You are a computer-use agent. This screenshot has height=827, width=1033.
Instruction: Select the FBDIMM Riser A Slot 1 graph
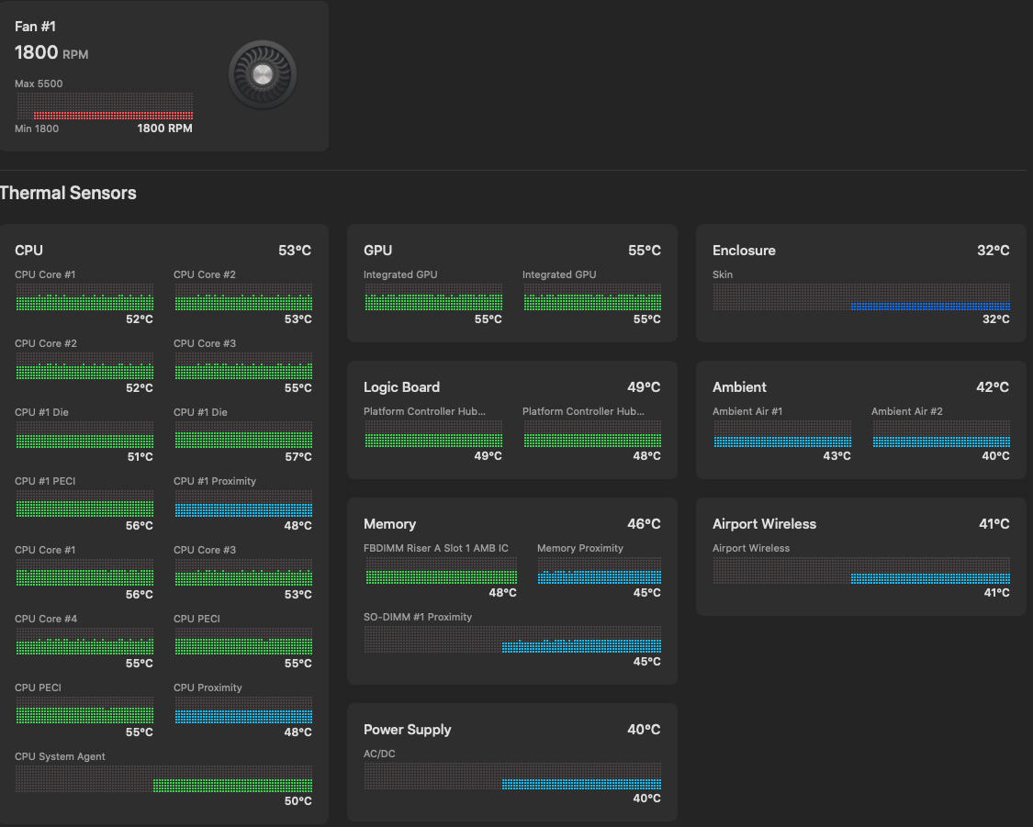442,572
